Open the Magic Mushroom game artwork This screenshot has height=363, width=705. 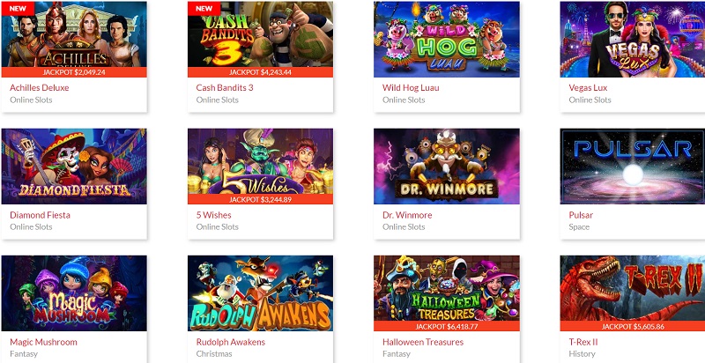point(74,293)
